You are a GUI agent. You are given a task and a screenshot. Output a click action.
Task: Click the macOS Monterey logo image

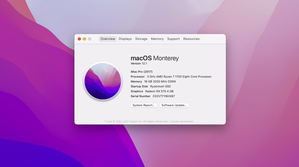pyautogui.click(x=103, y=81)
